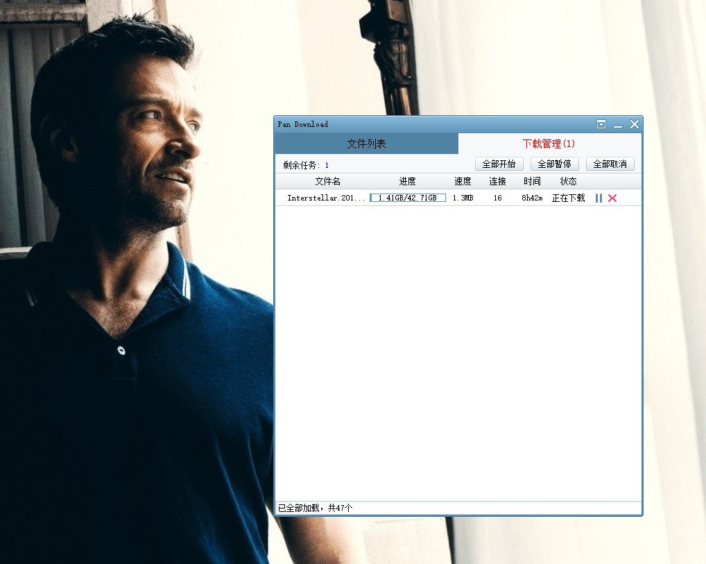The width and height of the screenshot is (706, 564).
Task: Click 全部取消 to cancel all downloads
Action: [610, 164]
